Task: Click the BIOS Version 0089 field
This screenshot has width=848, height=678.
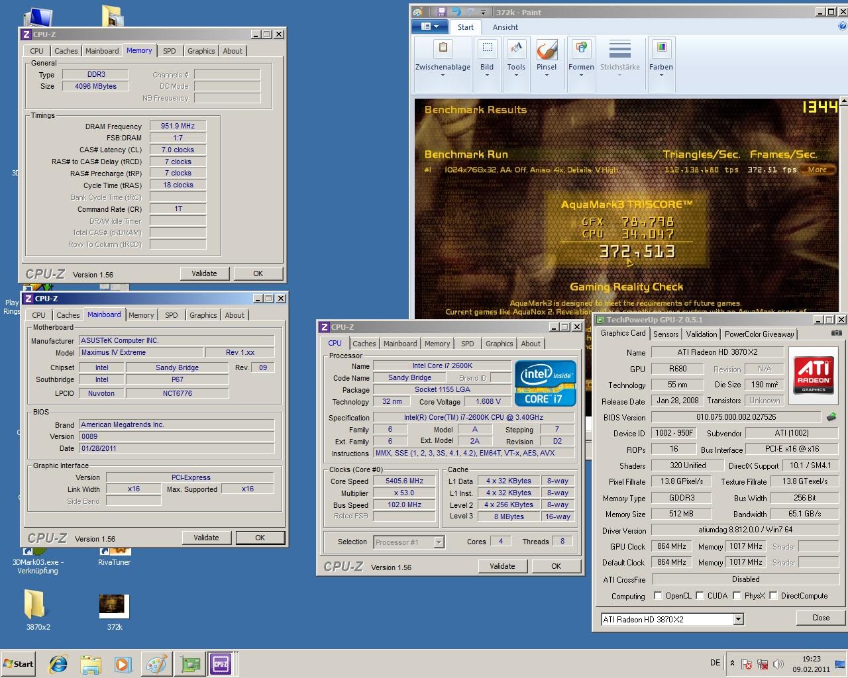Action: pyautogui.click(x=177, y=436)
